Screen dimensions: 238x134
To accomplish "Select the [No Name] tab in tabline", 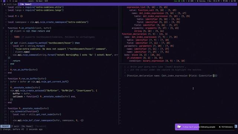I will click(x=26, y=4).
